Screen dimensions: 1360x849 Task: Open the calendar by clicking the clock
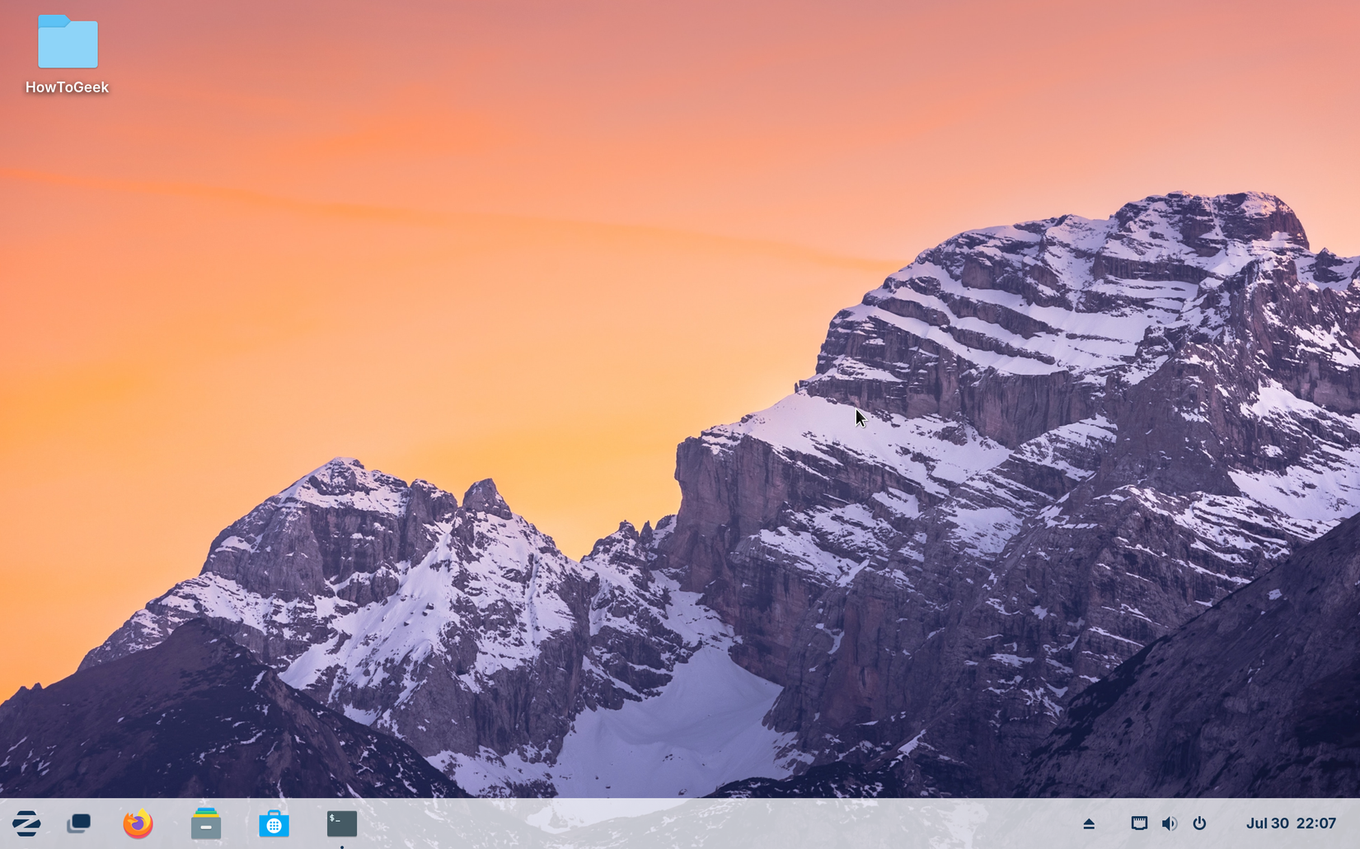click(x=1291, y=823)
